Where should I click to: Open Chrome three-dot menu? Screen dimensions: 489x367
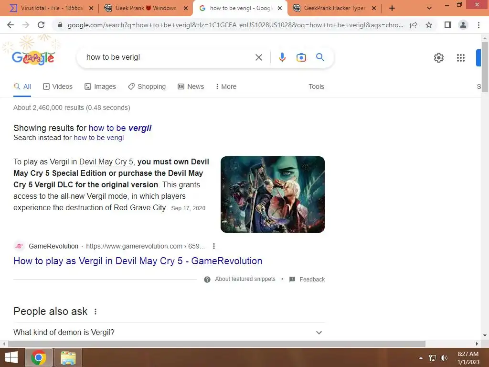[478, 25]
